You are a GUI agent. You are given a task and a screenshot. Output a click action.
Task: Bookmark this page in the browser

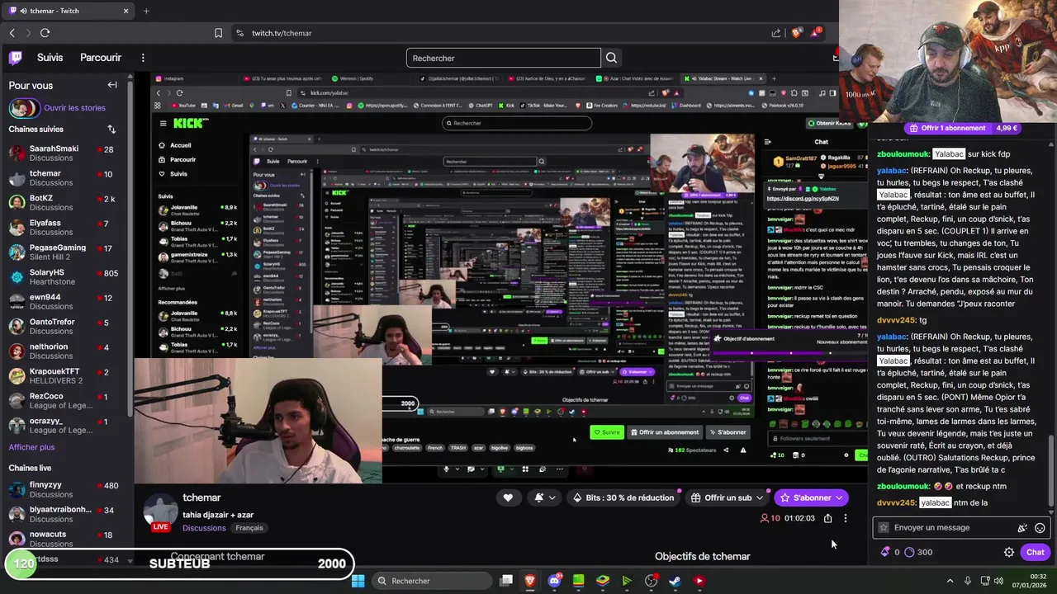click(218, 33)
